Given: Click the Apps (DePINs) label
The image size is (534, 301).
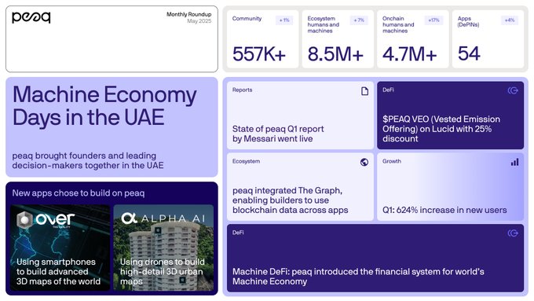Looking at the screenshot, I should click(468, 21).
